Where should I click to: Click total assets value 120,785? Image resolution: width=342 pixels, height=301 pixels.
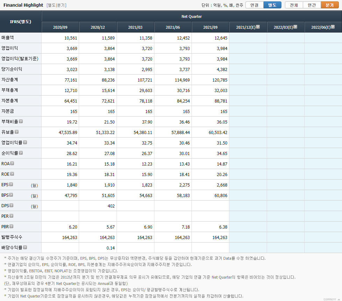220,80
